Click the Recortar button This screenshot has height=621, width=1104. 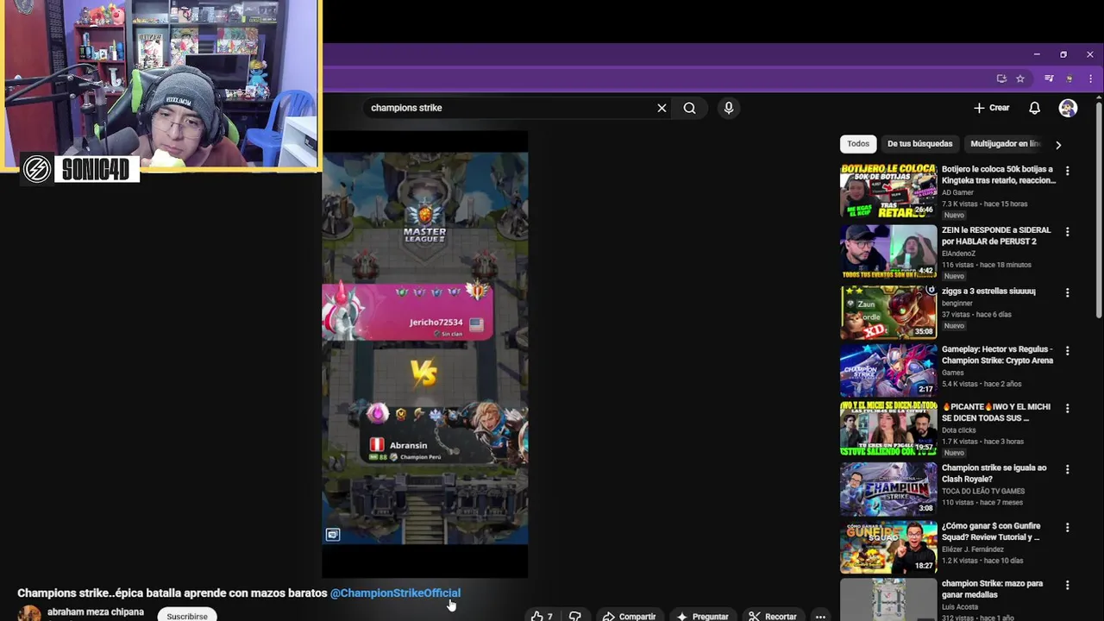pos(773,616)
